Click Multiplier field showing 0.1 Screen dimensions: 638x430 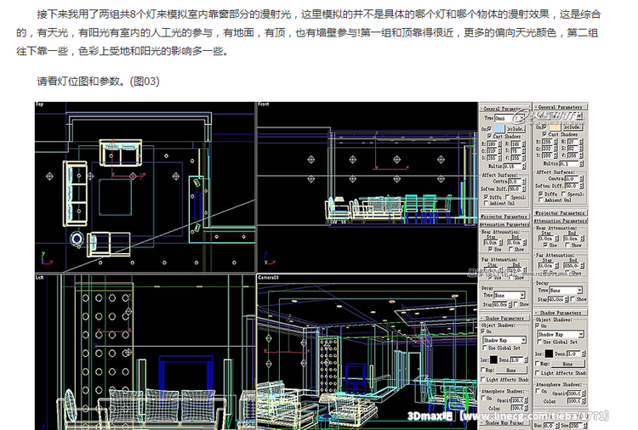click(568, 163)
